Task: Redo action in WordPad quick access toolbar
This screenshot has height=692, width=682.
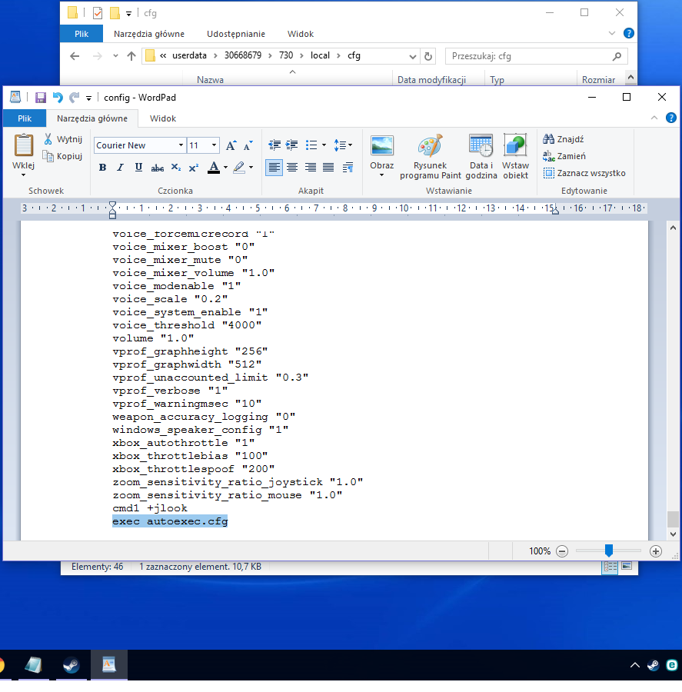Action: pos(74,98)
